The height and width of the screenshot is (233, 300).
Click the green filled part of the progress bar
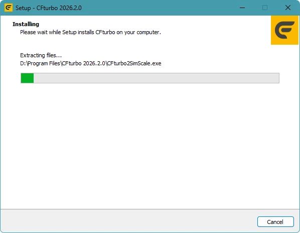tap(27, 78)
